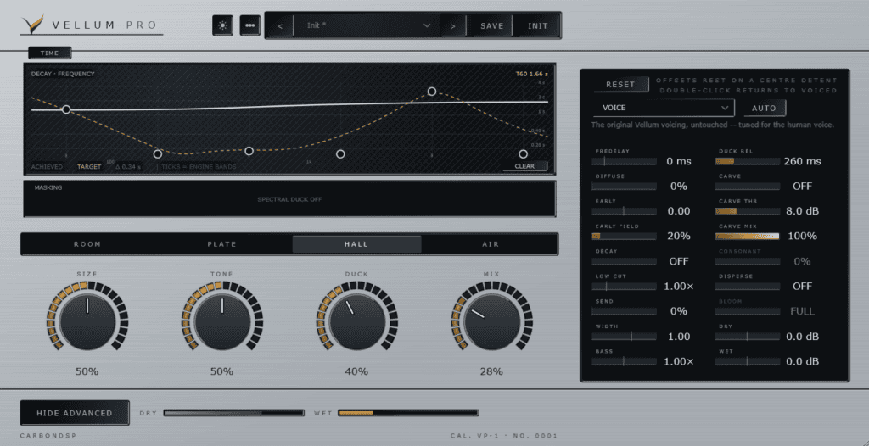Adjust the EARLY FIELD slider
This screenshot has width=869, height=446.
pos(624,236)
